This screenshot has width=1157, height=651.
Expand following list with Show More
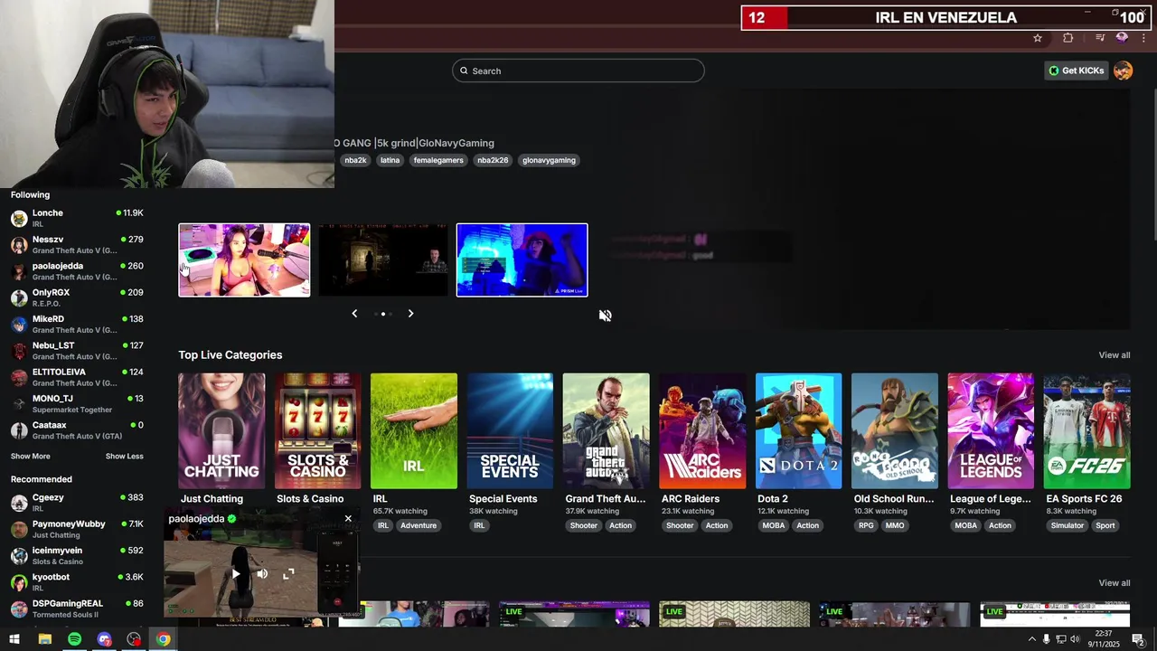tap(31, 457)
